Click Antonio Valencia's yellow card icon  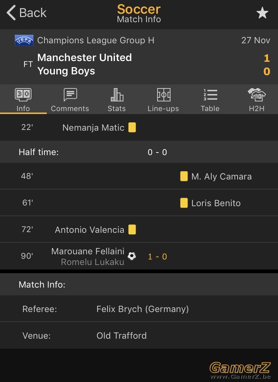(x=132, y=229)
